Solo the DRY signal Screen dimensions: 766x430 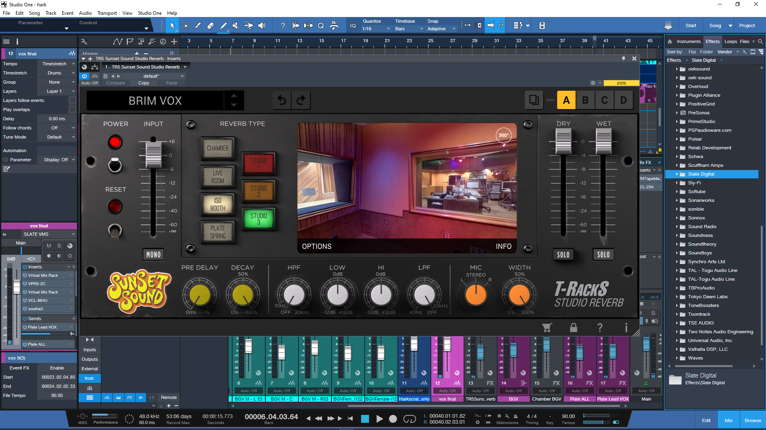pyautogui.click(x=563, y=255)
